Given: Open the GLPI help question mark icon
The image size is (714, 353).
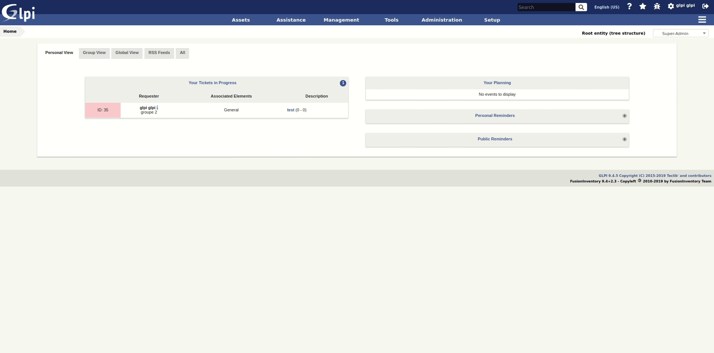Looking at the screenshot, I should coord(629,6).
